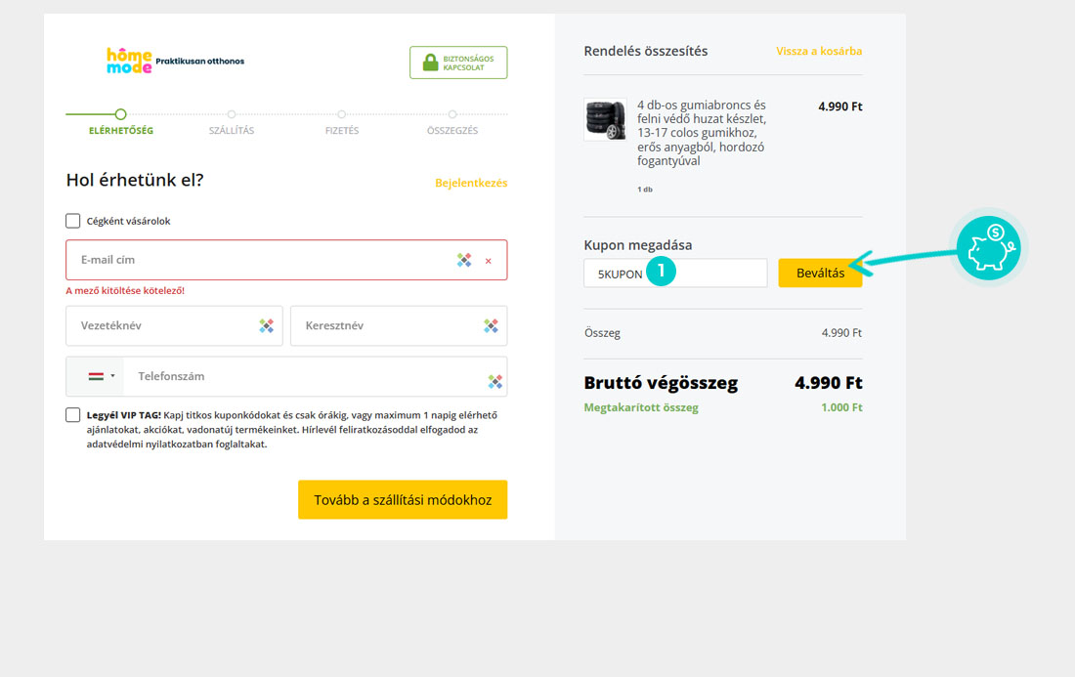Open the Bejelentkezés login link
Viewport: 1075px width, 677px height.
click(x=471, y=183)
